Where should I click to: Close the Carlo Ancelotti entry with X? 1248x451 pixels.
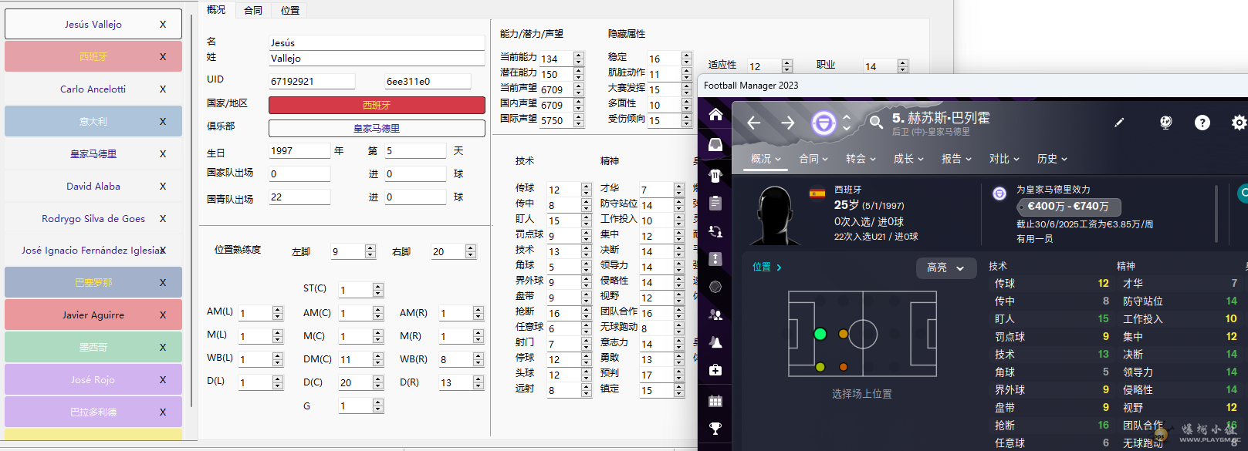pyautogui.click(x=163, y=89)
